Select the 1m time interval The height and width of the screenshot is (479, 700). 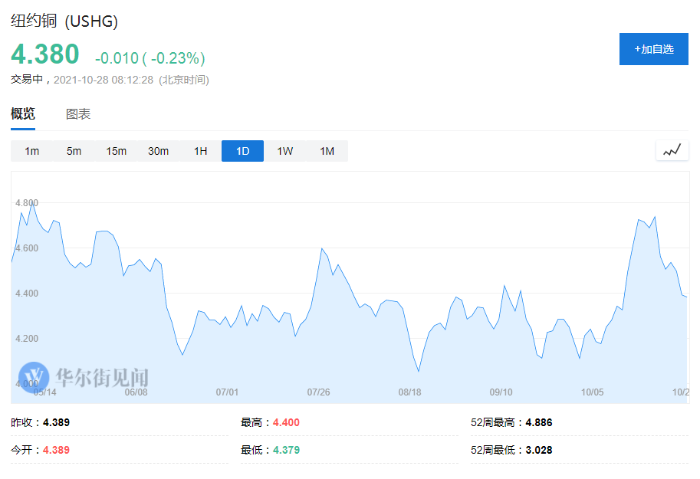tap(31, 151)
